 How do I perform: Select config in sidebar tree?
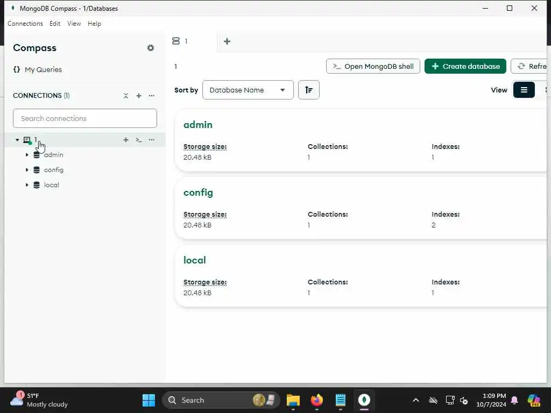54,170
